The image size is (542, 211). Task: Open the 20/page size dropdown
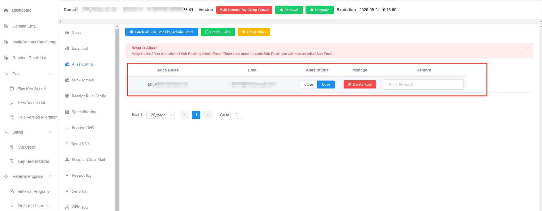click(161, 115)
